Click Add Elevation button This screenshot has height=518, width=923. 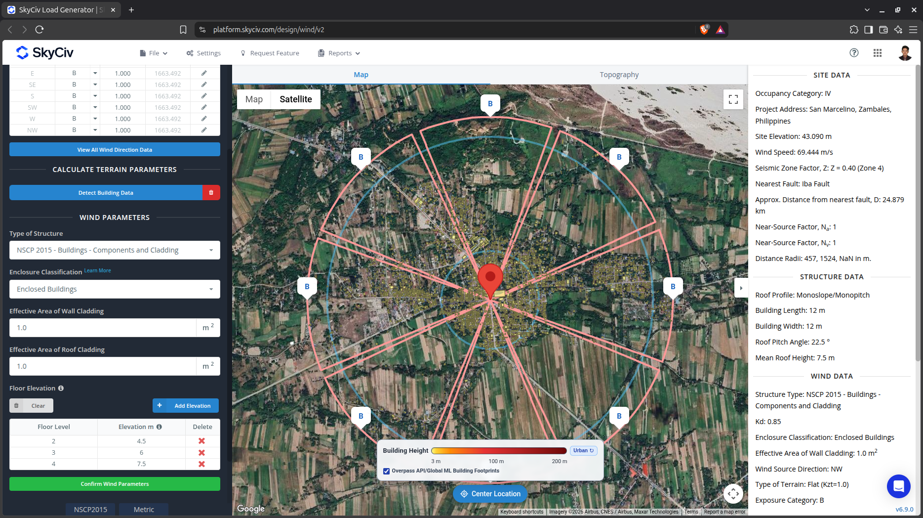[186, 406]
